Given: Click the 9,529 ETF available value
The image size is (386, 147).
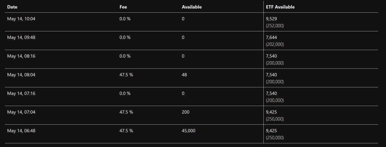Looking at the screenshot, I should pos(271,19).
